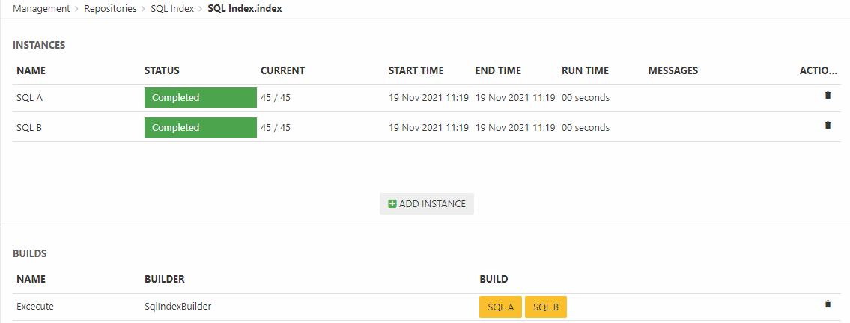Delete the SQL B instance via trash icon
Image resolution: width=850 pixels, height=323 pixels.
click(828, 126)
